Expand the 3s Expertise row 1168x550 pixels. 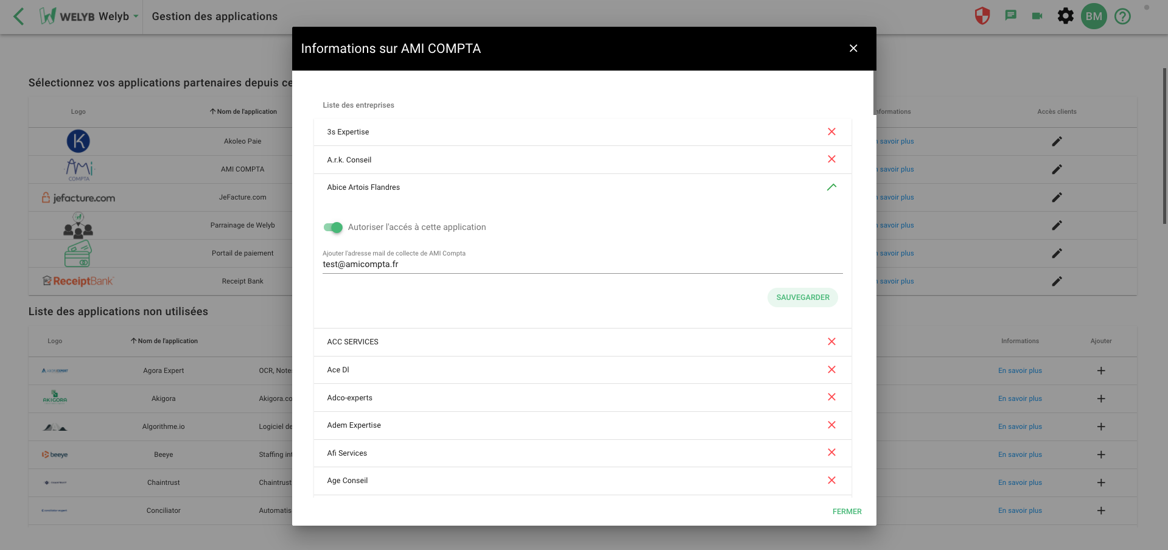[x=582, y=132]
